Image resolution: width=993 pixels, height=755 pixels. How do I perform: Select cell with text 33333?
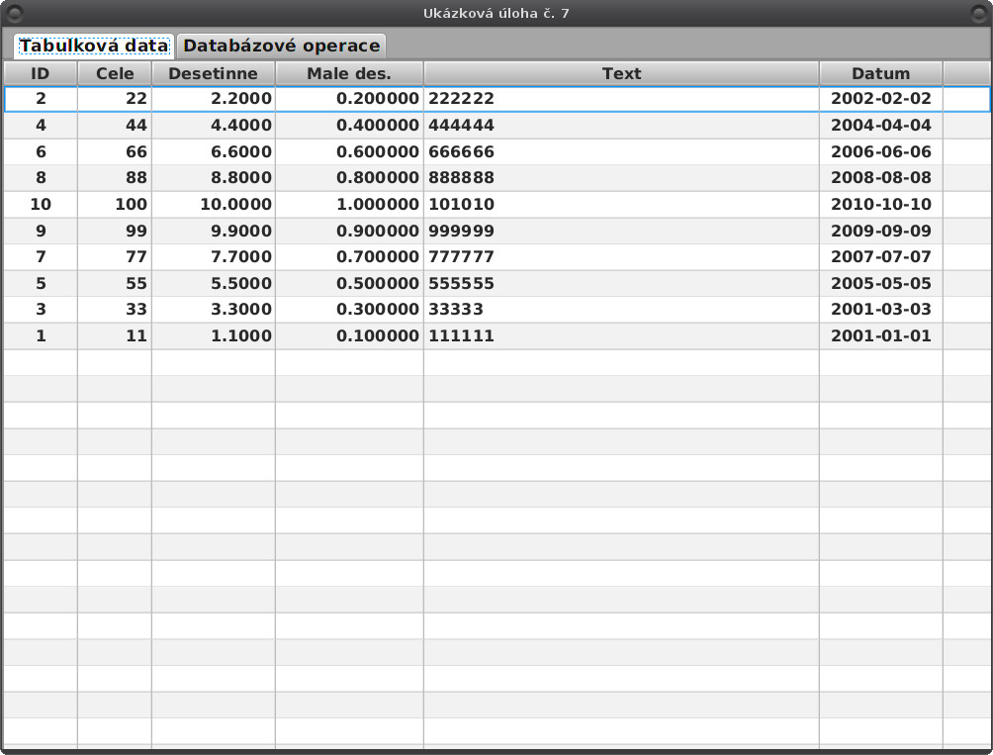621,310
